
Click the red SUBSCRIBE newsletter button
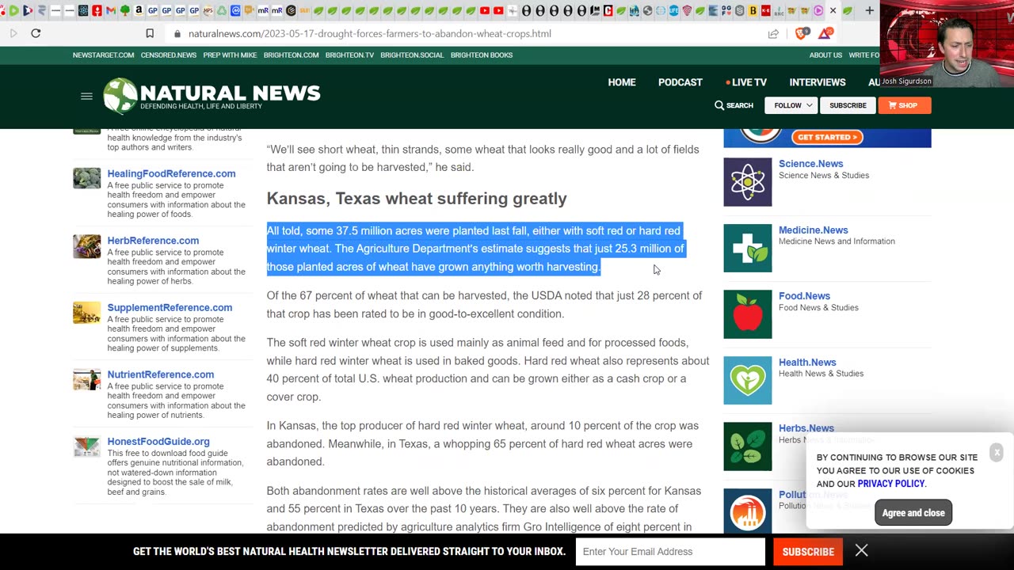(808, 552)
